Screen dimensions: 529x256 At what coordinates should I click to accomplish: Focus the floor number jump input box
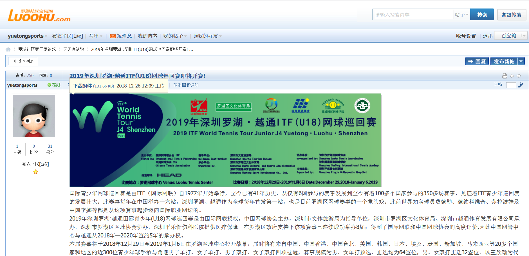(511, 85)
